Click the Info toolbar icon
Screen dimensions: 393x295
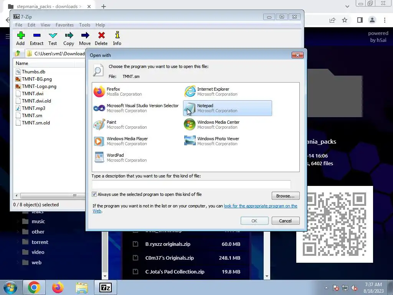tap(117, 38)
